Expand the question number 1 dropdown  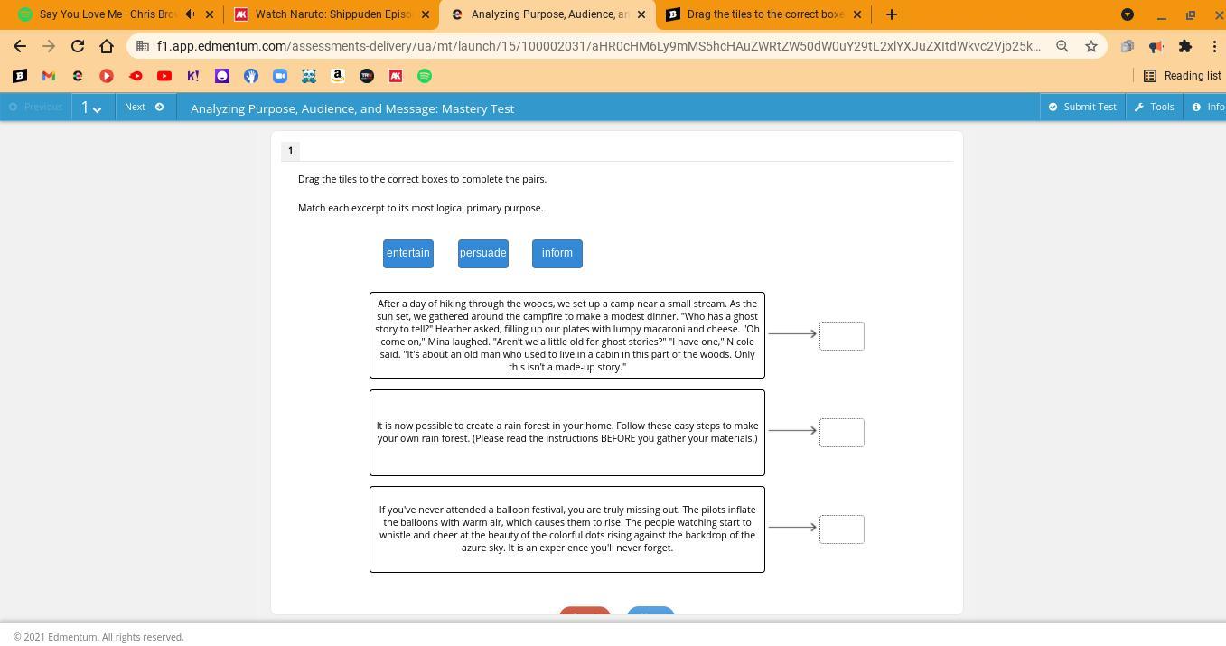[91, 108]
